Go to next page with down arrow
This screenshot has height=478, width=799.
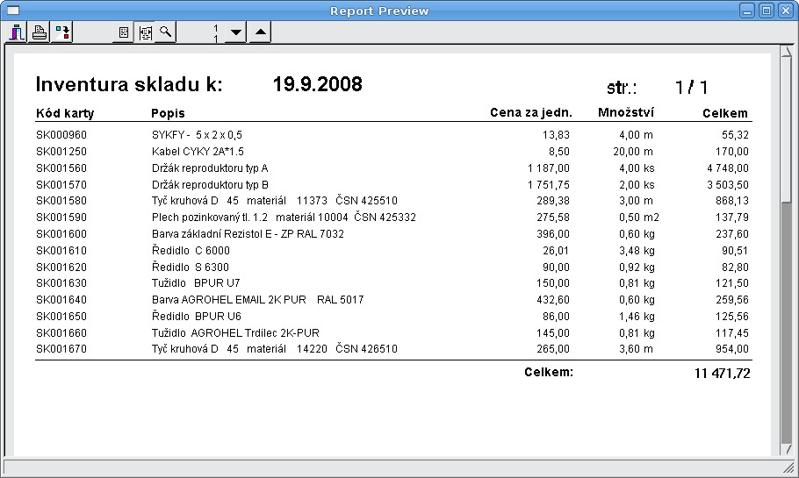click(235, 33)
